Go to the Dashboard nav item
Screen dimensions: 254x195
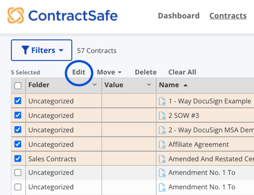pos(179,16)
